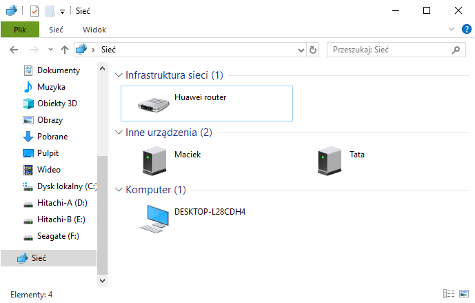
Task: Select the Maciek server icon
Action: (154, 161)
